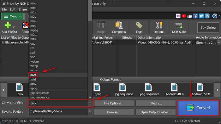
Task: Open the NCH Suite toolbar icon
Action: tap(179, 25)
